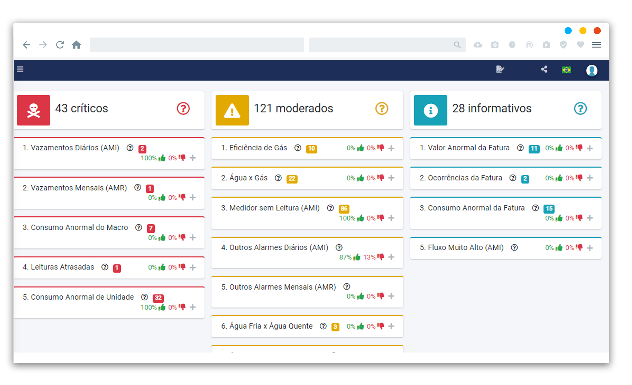Screen dimensions: 632x385
Task: Thumbs down Consumo Anormal da Fatura
Action: point(579,218)
